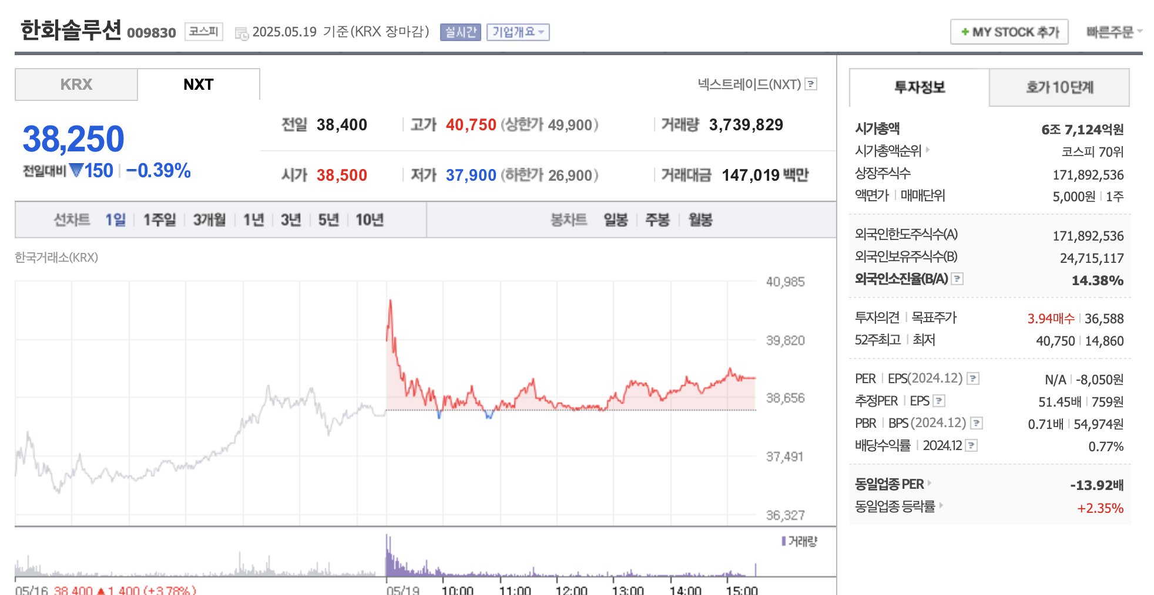
Task: Open help icon next to 넥스트레이드(NXT)
Action: [x=811, y=84]
